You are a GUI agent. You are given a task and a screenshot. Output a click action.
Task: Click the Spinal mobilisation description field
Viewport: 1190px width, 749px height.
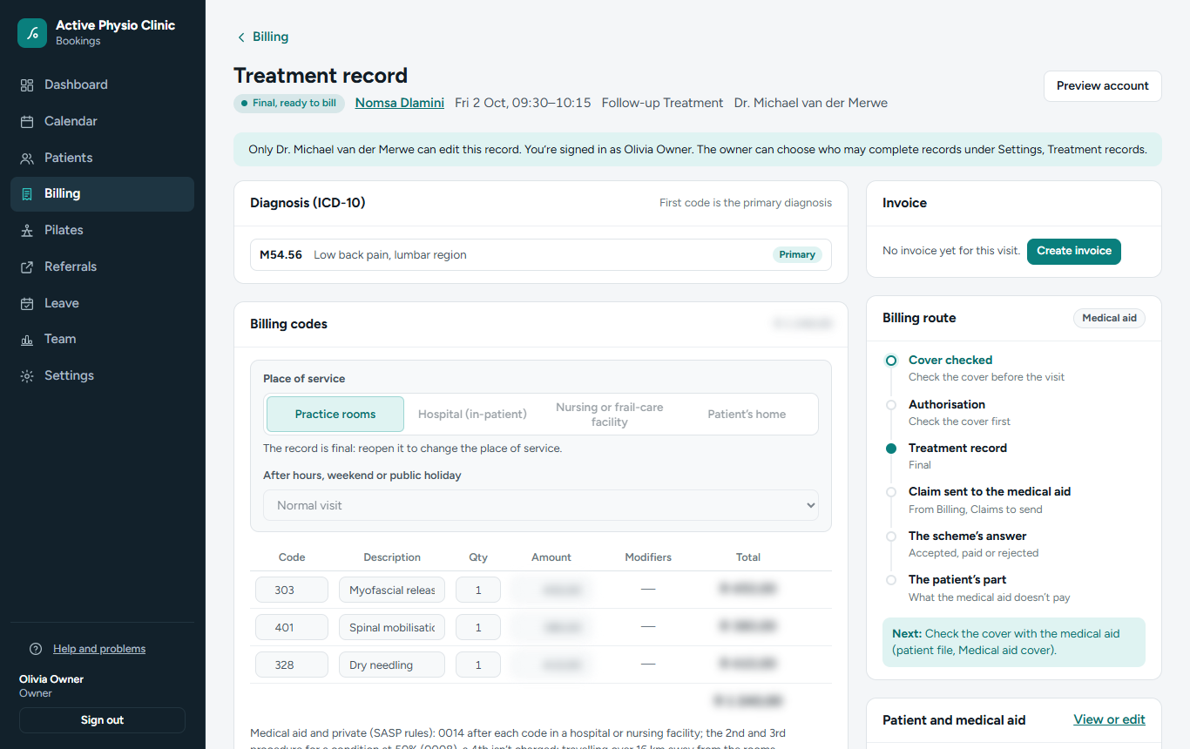click(x=392, y=628)
